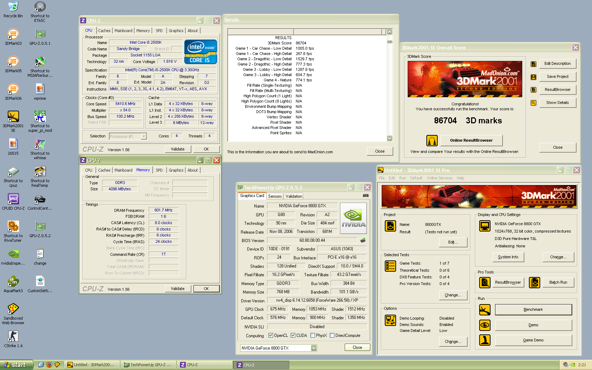This screenshot has height=370, width=592.
Task: Open the 3DMark06 desktop icon
Action: 13,92
